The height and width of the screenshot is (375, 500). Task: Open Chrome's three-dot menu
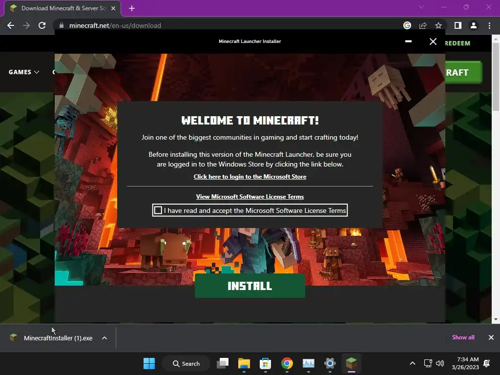pyautogui.click(x=489, y=25)
